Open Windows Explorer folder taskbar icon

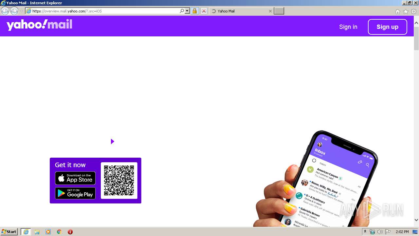[x=37, y=232]
